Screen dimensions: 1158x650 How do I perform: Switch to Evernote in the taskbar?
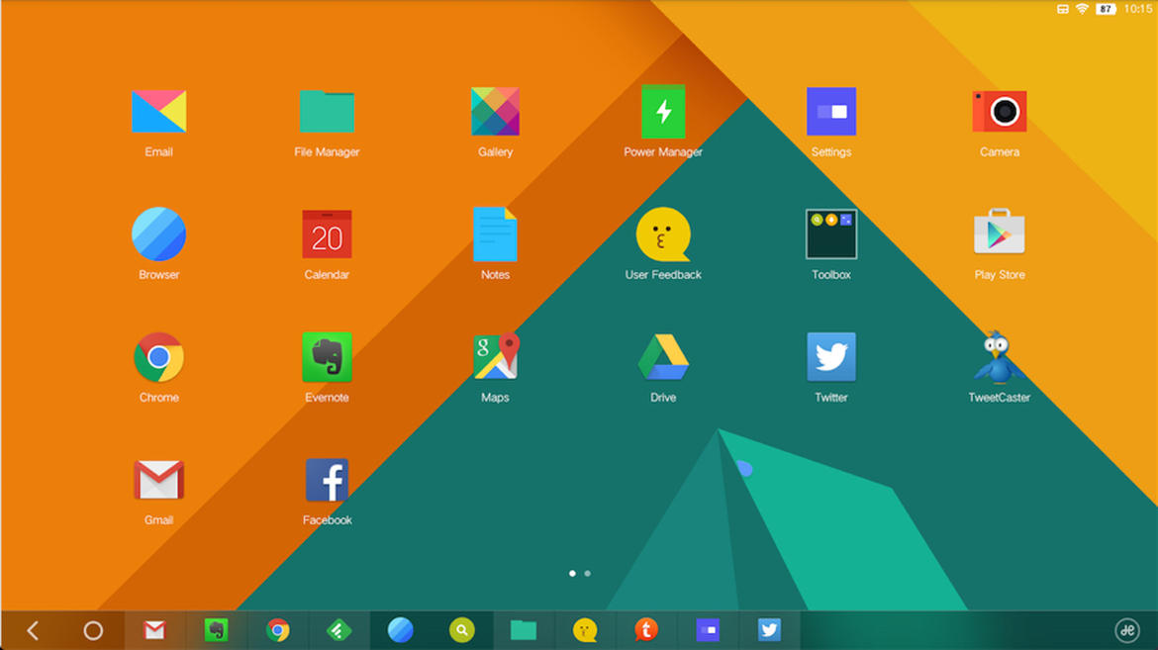[x=217, y=630]
